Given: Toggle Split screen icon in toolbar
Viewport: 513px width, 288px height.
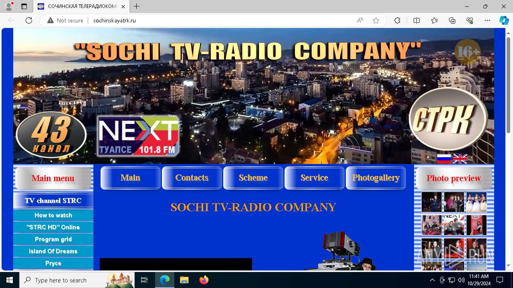Looking at the screenshot, I should click(x=416, y=20).
